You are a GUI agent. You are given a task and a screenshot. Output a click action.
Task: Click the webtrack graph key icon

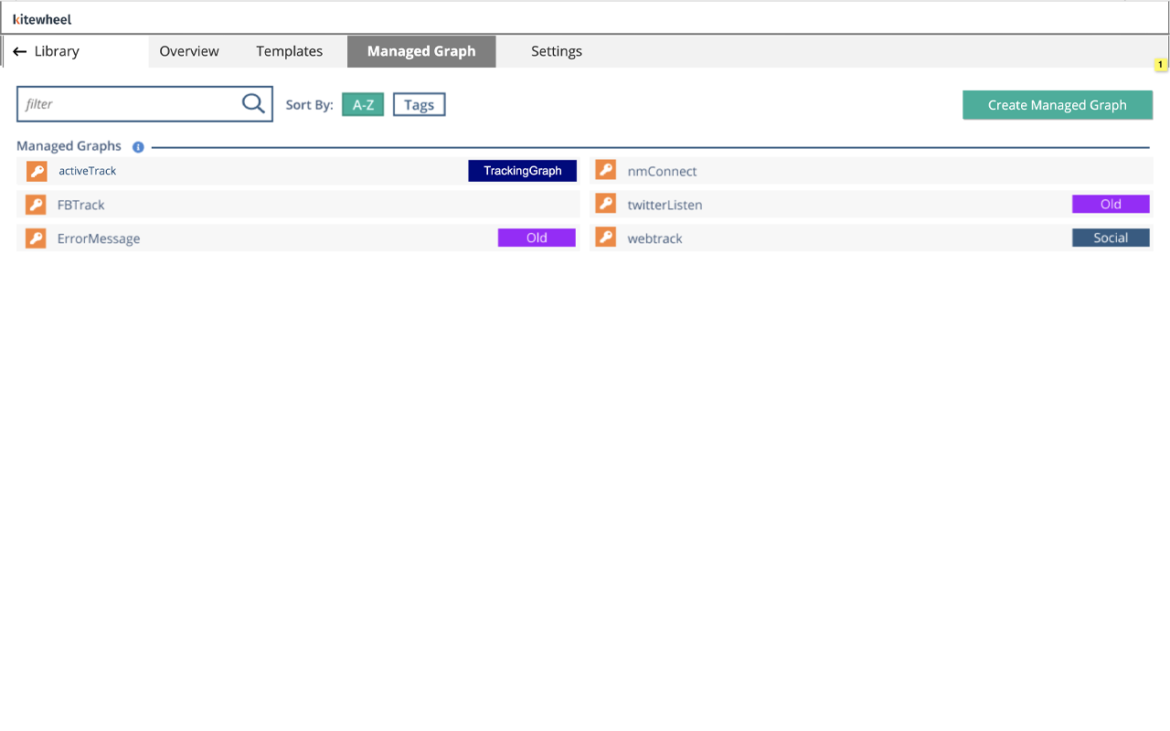point(605,238)
